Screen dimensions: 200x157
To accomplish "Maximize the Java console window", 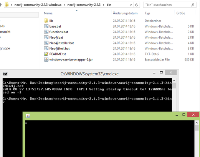I will tap(184, 114).
